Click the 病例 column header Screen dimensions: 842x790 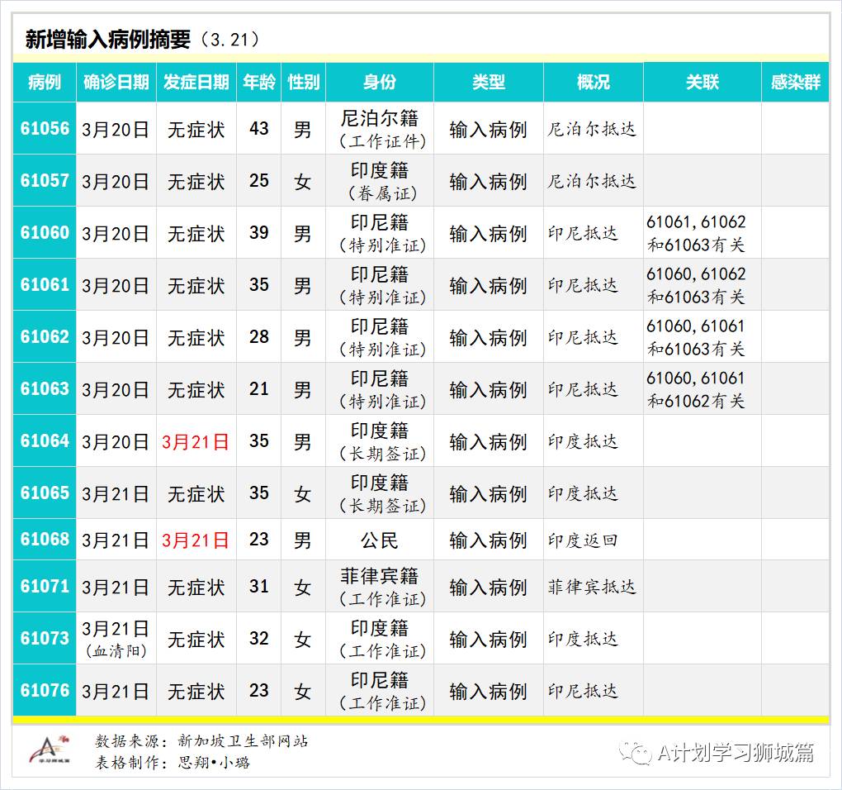[43, 83]
